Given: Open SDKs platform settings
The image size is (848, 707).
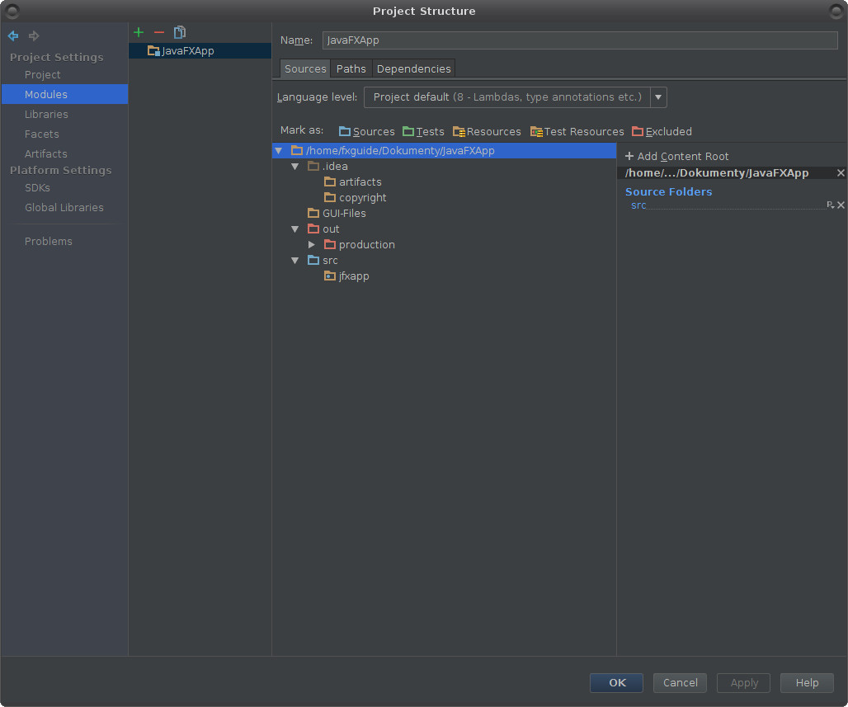Looking at the screenshot, I should pos(37,188).
